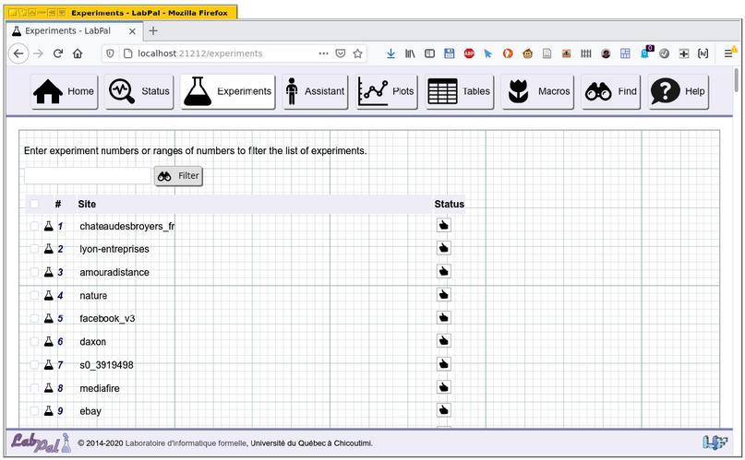Click the LIF lab logo in footer
This screenshot has height=460, width=745.
click(715, 442)
